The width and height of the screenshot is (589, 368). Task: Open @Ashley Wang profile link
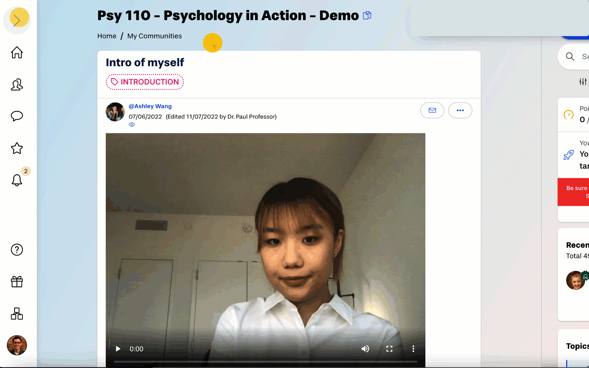[150, 106]
